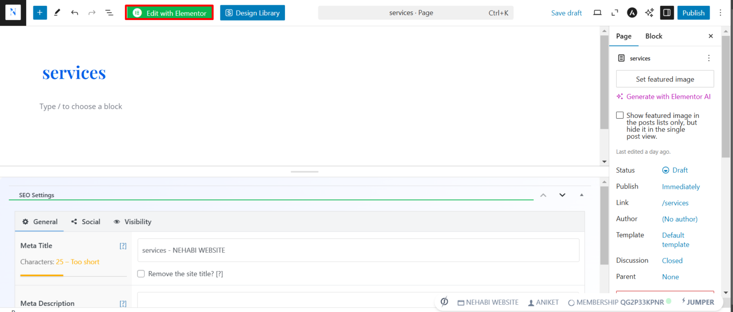The height and width of the screenshot is (312, 733).
Task: Open the Astra settings icon
Action: coord(632,13)
